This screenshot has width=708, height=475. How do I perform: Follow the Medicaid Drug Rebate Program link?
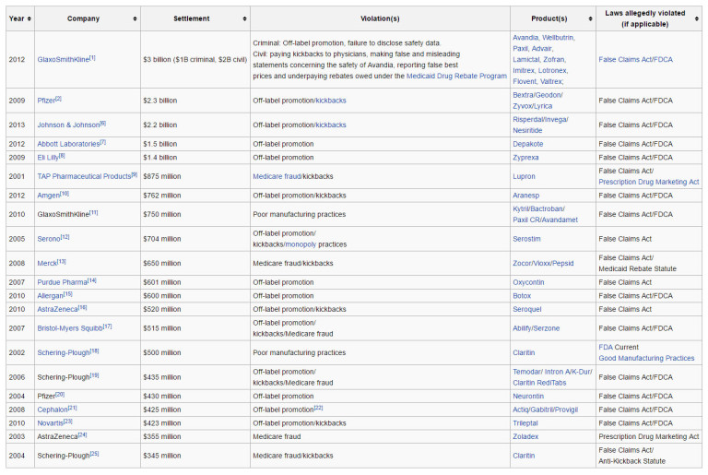pos(456,76)
